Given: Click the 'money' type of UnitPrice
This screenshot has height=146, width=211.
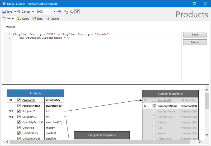Looking at the screenshot, I should tap(50, 128).
